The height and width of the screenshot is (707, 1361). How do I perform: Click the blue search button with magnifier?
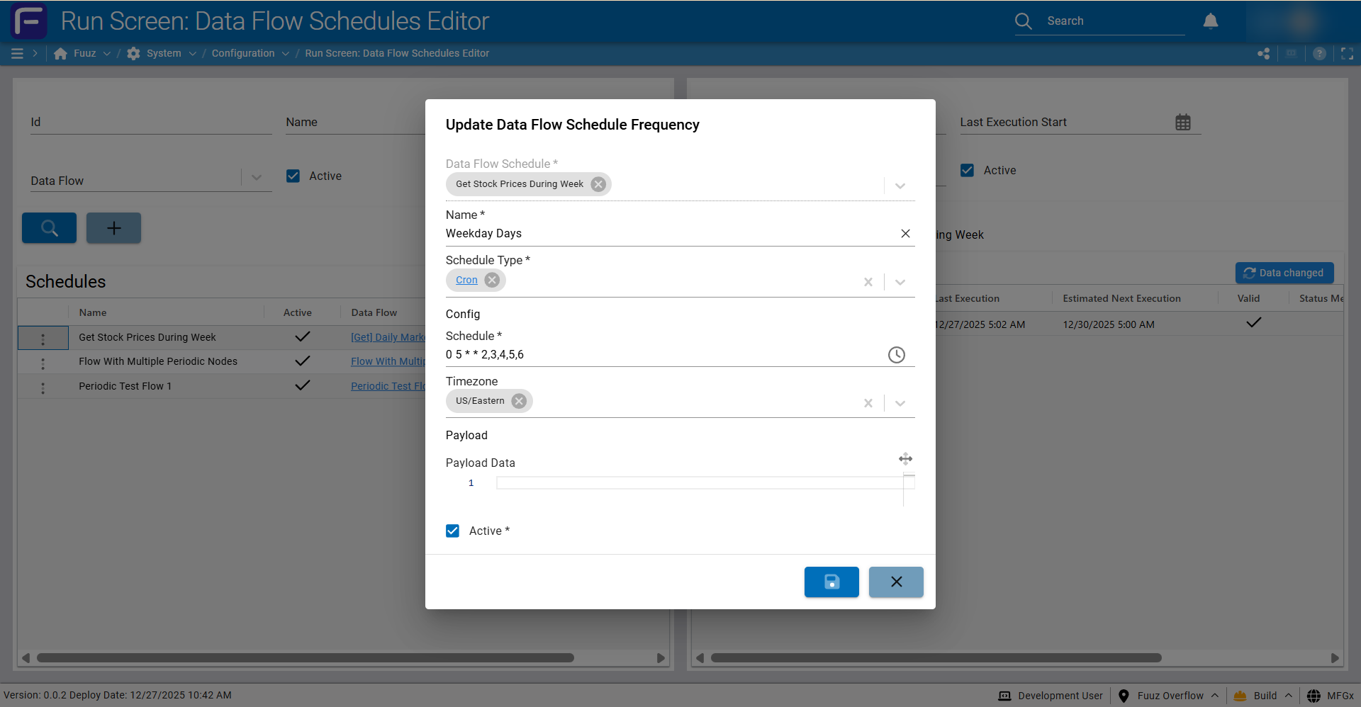(49, 228)
